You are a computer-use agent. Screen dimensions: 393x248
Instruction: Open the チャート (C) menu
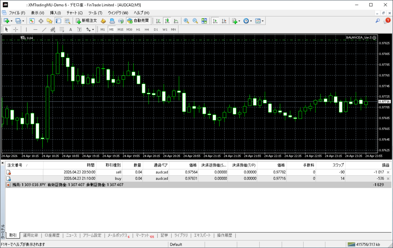tap(74, 13)
